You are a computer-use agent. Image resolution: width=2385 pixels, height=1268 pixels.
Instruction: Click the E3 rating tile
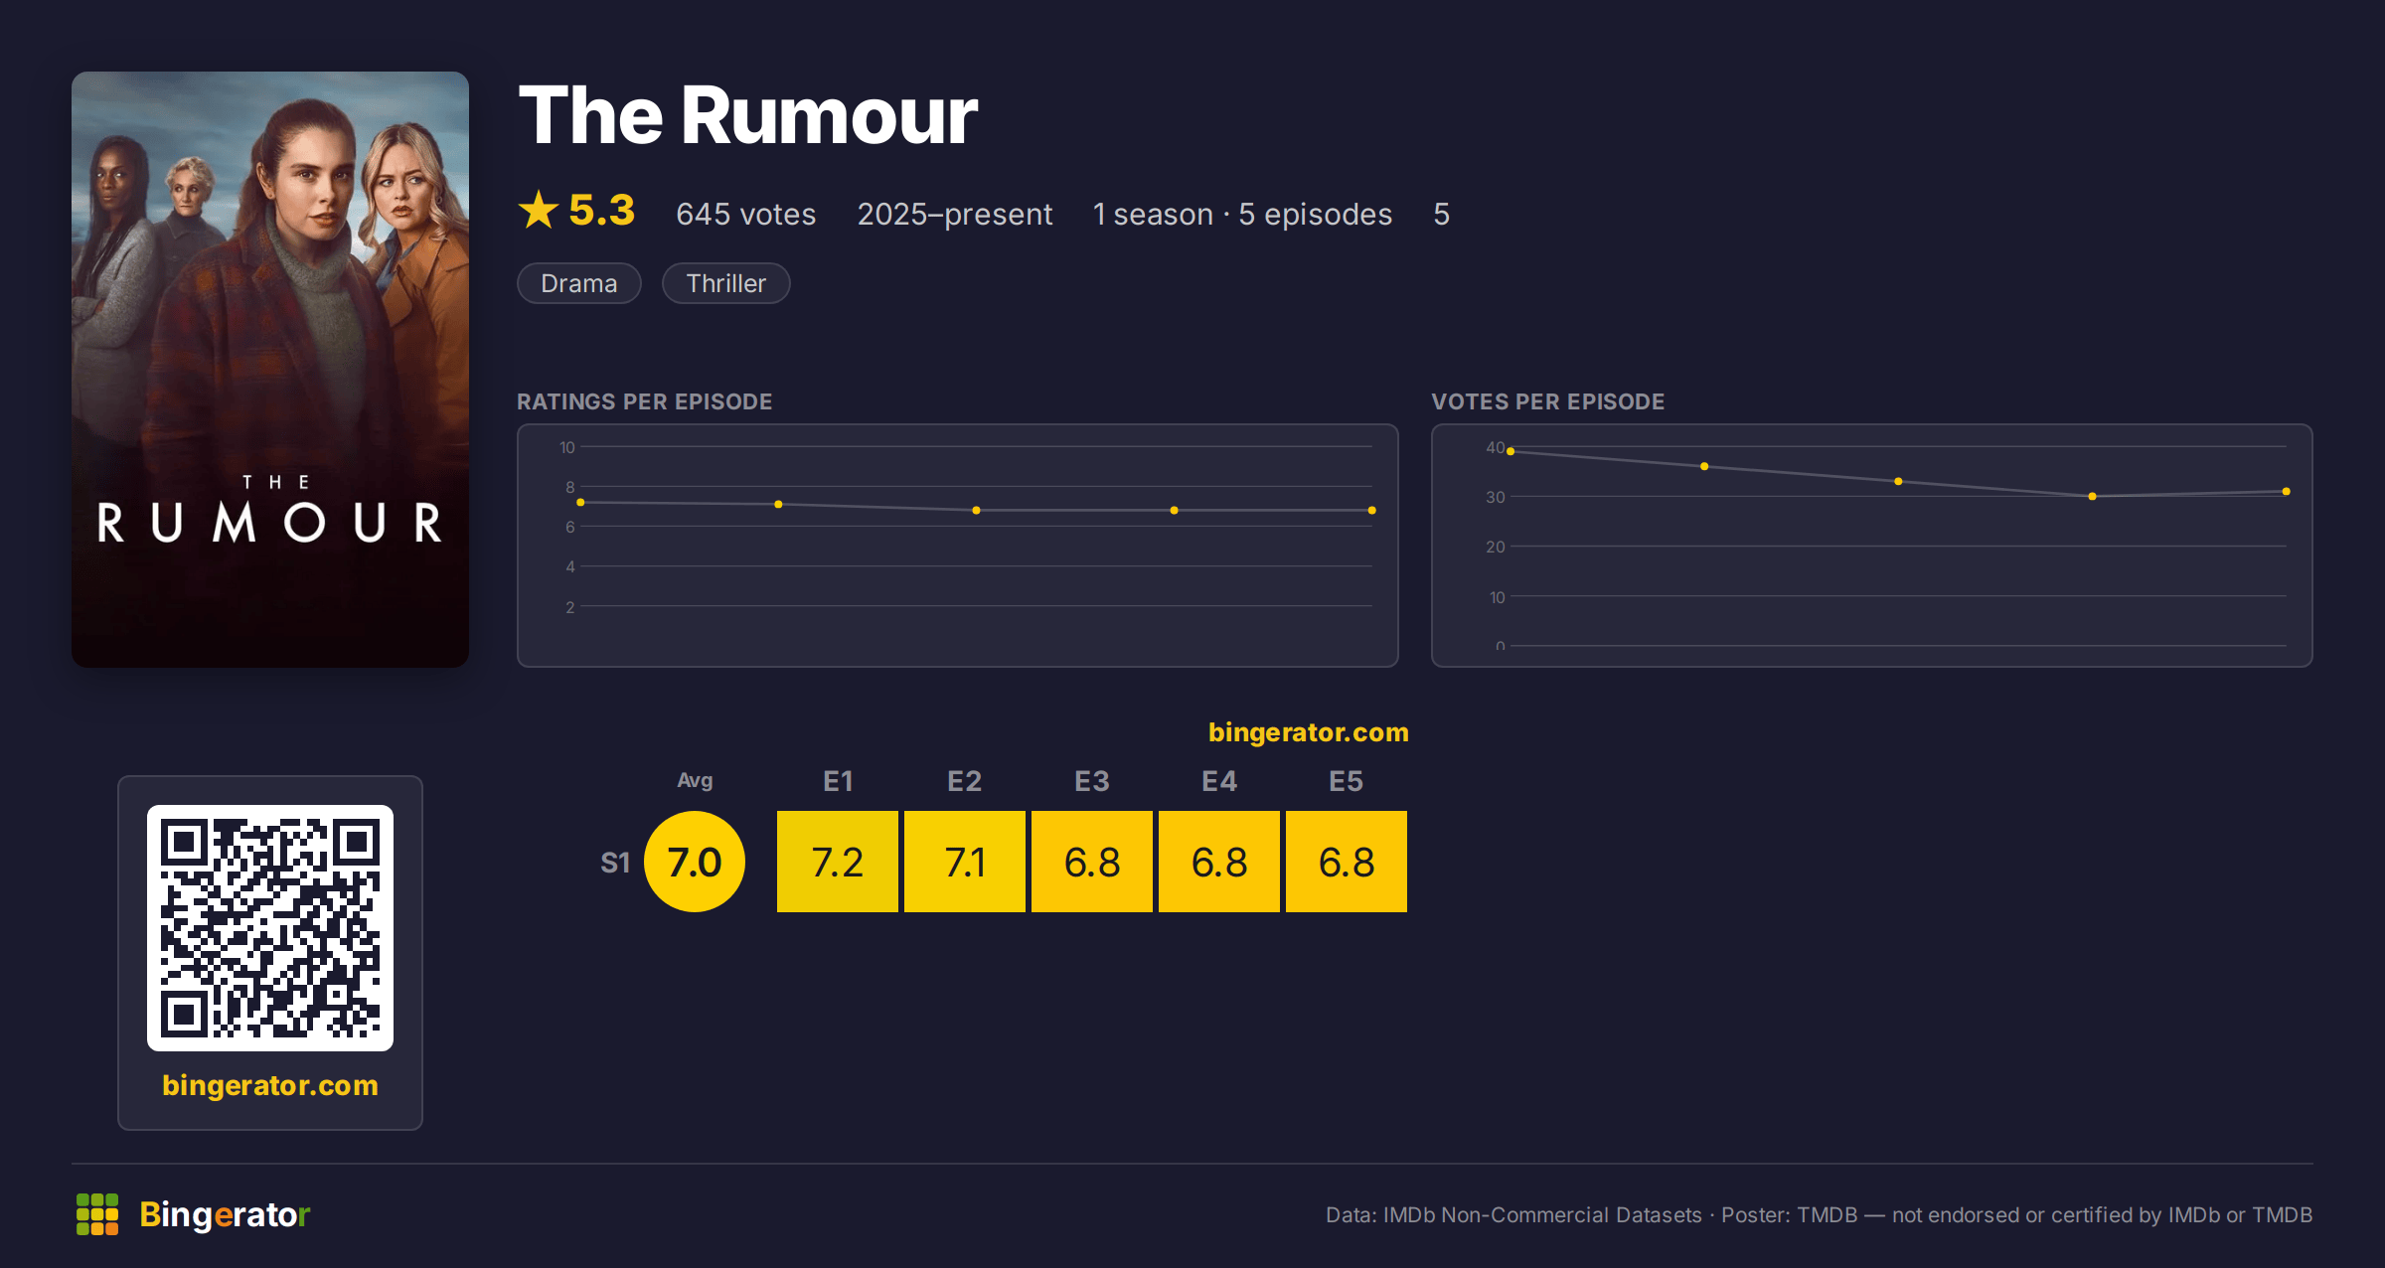pos(1092,862)
